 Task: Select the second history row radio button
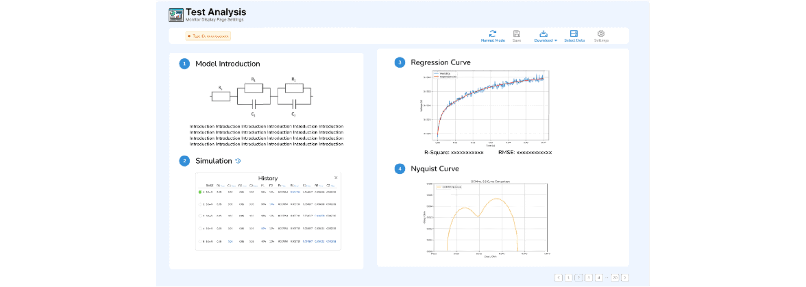[x=200, y=204]
